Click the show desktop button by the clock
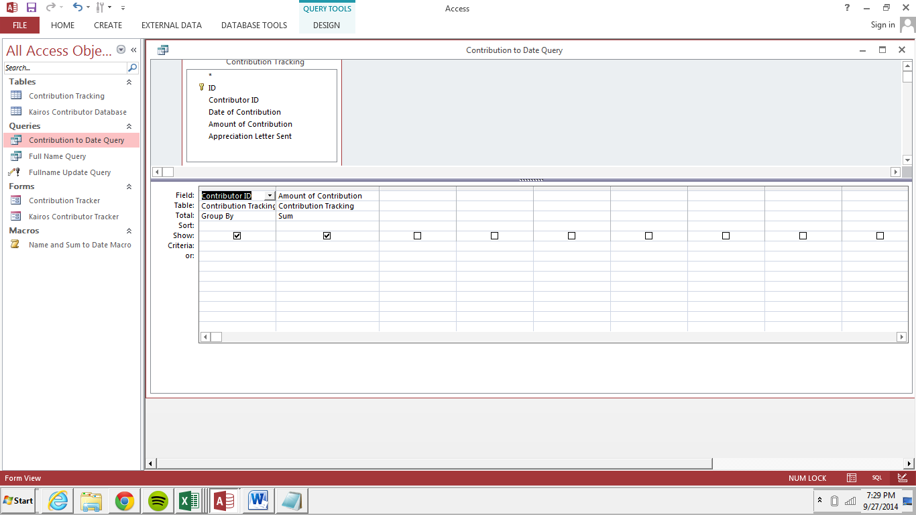The height and width of the screenshot is (515, 916). click(907, 501)
